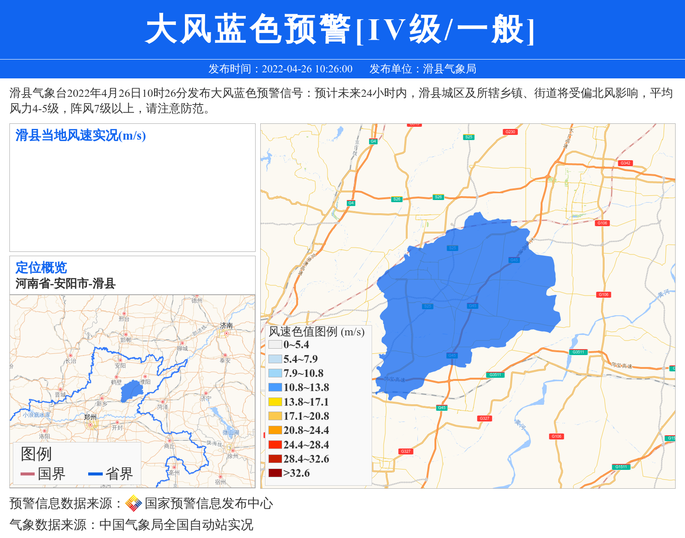Viewport: 685px width, 538px height.
Task: Click the small blue 滑县 region on overview map
Action: [x=131, y=392]
